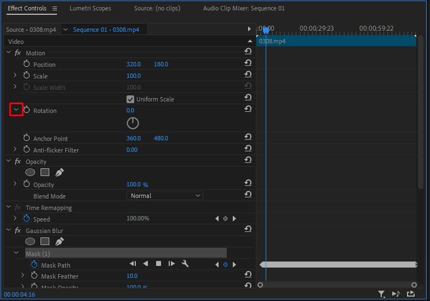This screenshot has height=301, width=430.
Task: Toggle the Gaussian Blur fx effect
Action: coord(18,231)
